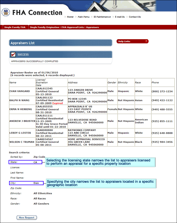Click APPRAISALS R' US address cell
177x223 pixels.
87,109
